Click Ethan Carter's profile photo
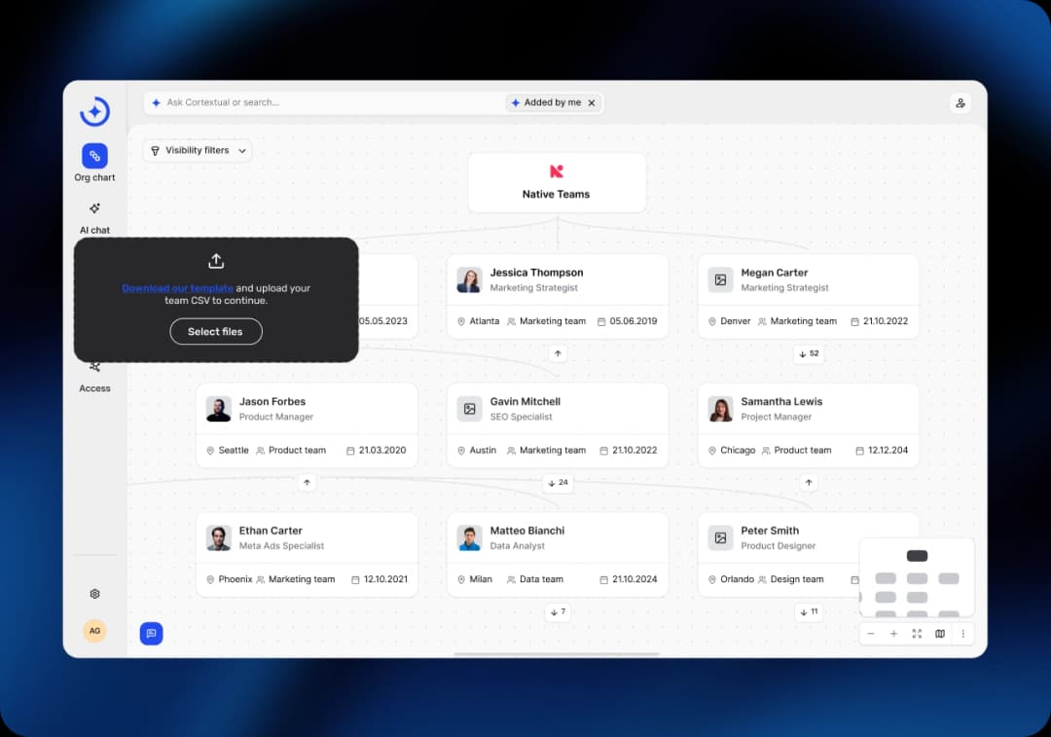Image resolution: width=1051 pixels, height=737 pixels. [x=219, y=537]
